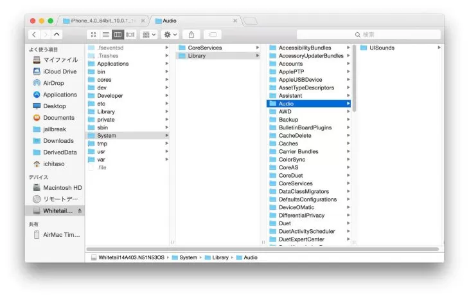Expand the Accounts folder arrow
Viewport: 469px width, 298px height.
[348, 64]
